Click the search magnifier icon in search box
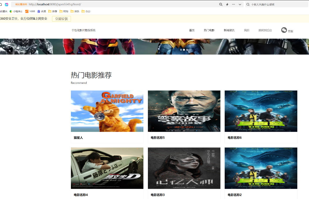This screenshot has width=309, height=199. pos(248,5)
